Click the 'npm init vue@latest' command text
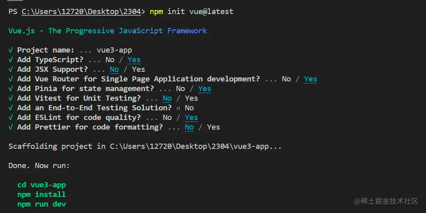 (x=191, y=12)
